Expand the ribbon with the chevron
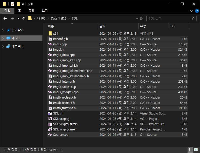The image size is (200, 153). [x=191, y=11]
